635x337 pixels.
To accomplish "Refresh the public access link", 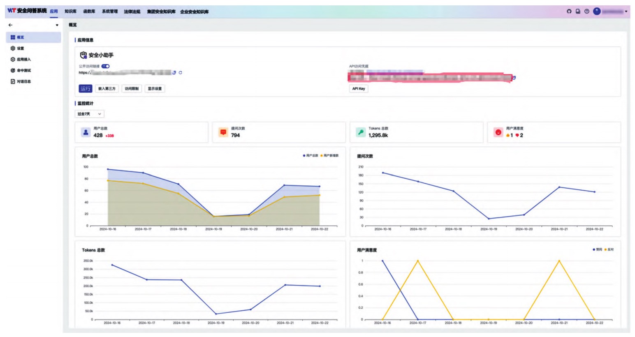I will click(181, 73).
